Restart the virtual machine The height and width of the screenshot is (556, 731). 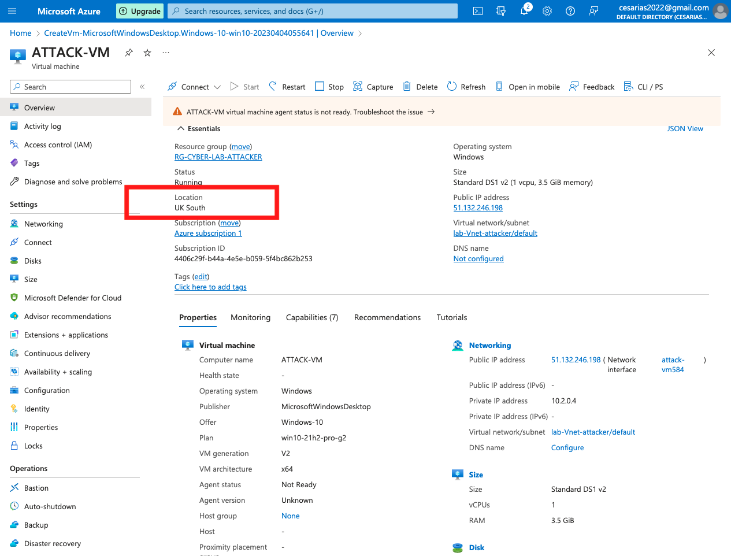pyautogui.click(x=287, y=87)
